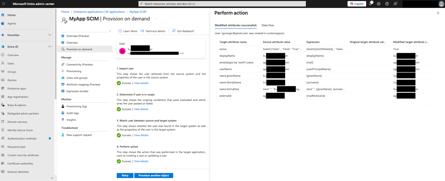
Task: View details for Import user step
Action: pyautogui.click(x=141, y=83)
